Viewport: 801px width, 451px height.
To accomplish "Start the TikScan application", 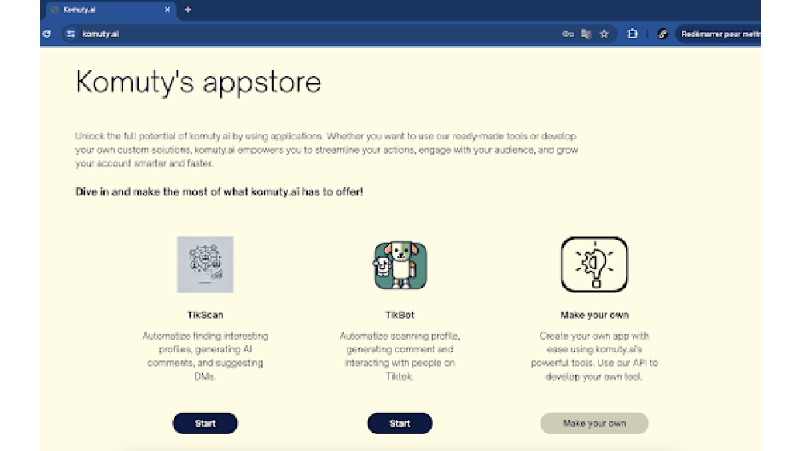I will [205, 423].
